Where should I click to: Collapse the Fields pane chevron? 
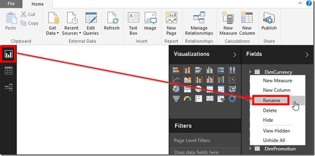(x=307, y=55)
